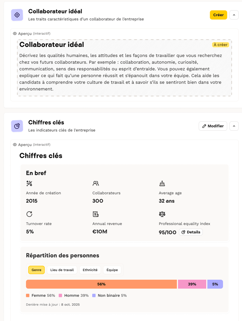Open the Ethnicité breakdown tab
This screenshot has height=321, width=242.
click(90, 270)
